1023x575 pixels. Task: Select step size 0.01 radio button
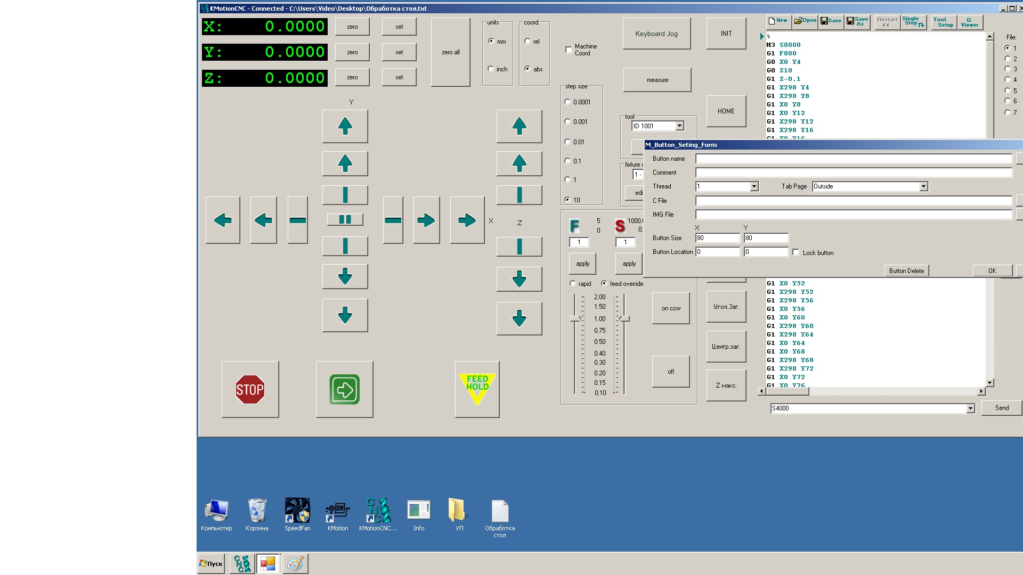[x=567, y=142]
